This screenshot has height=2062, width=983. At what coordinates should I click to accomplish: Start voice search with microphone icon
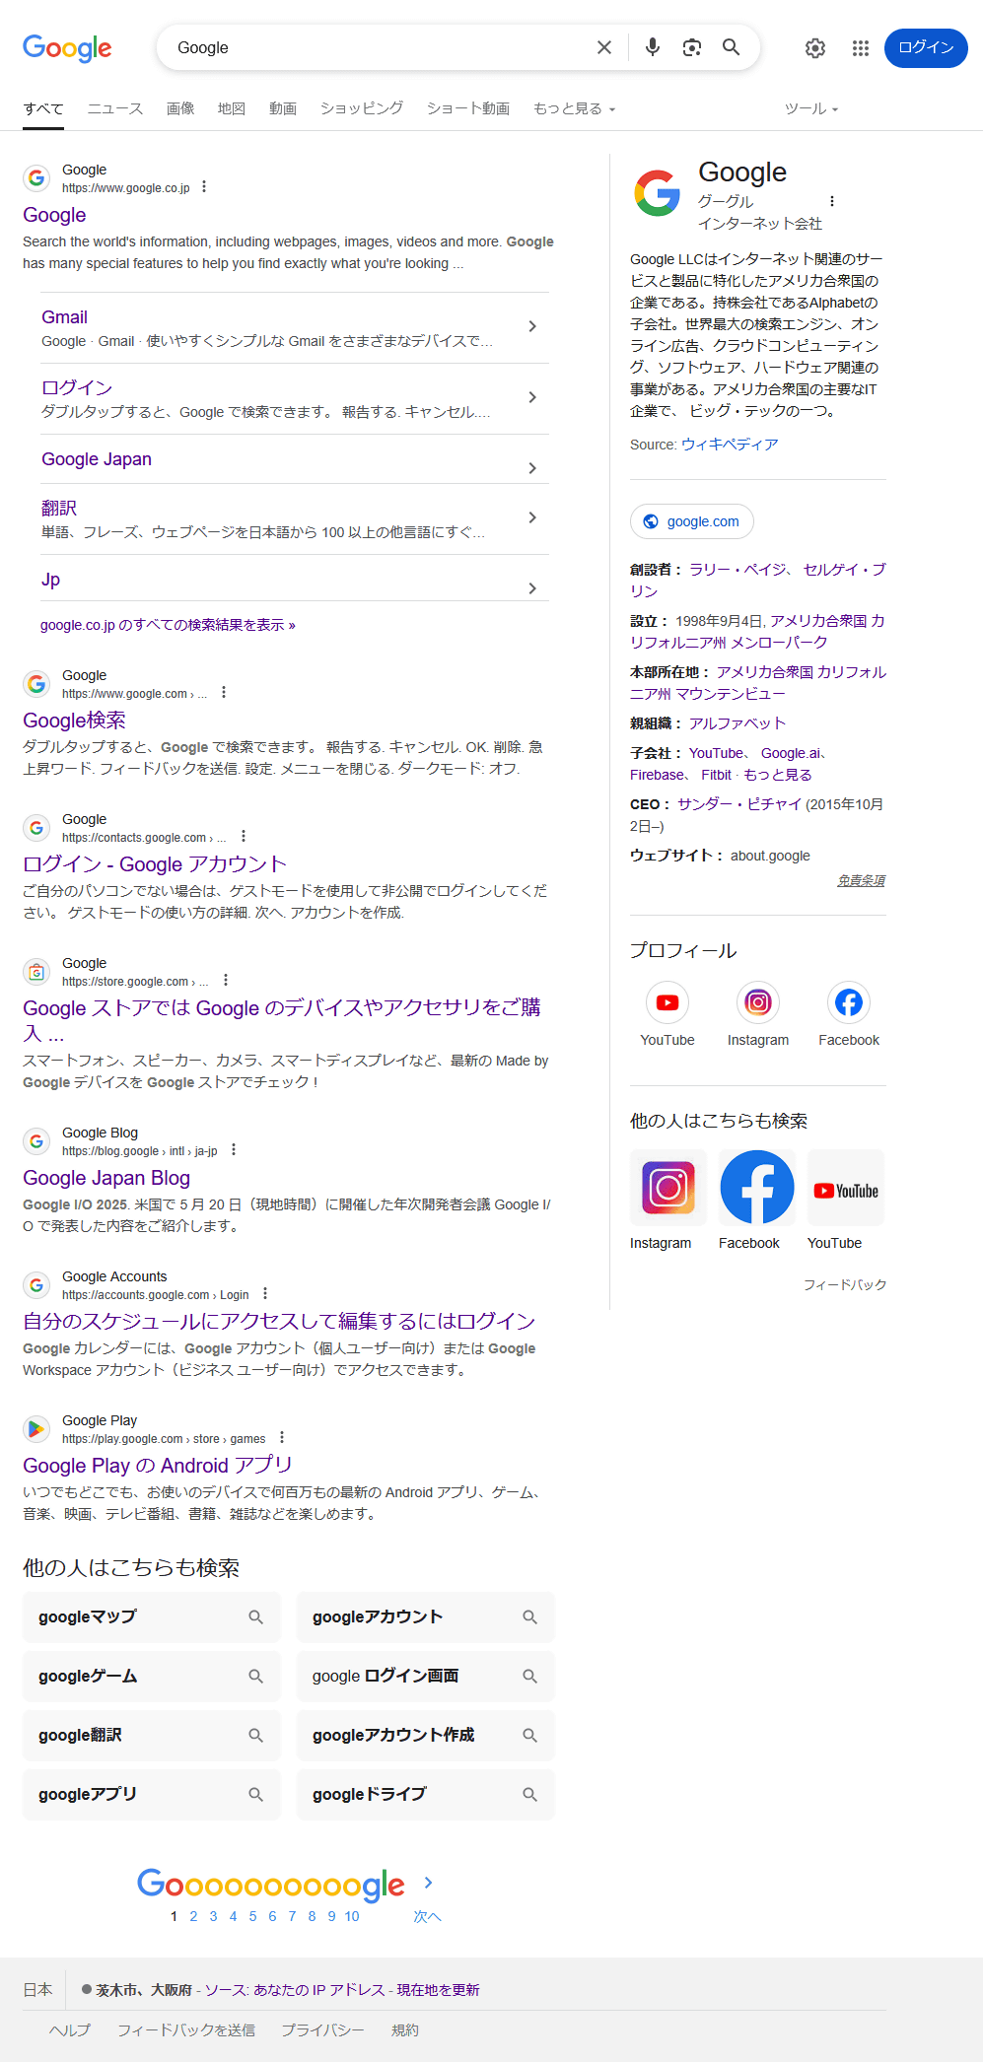[652, 47]
